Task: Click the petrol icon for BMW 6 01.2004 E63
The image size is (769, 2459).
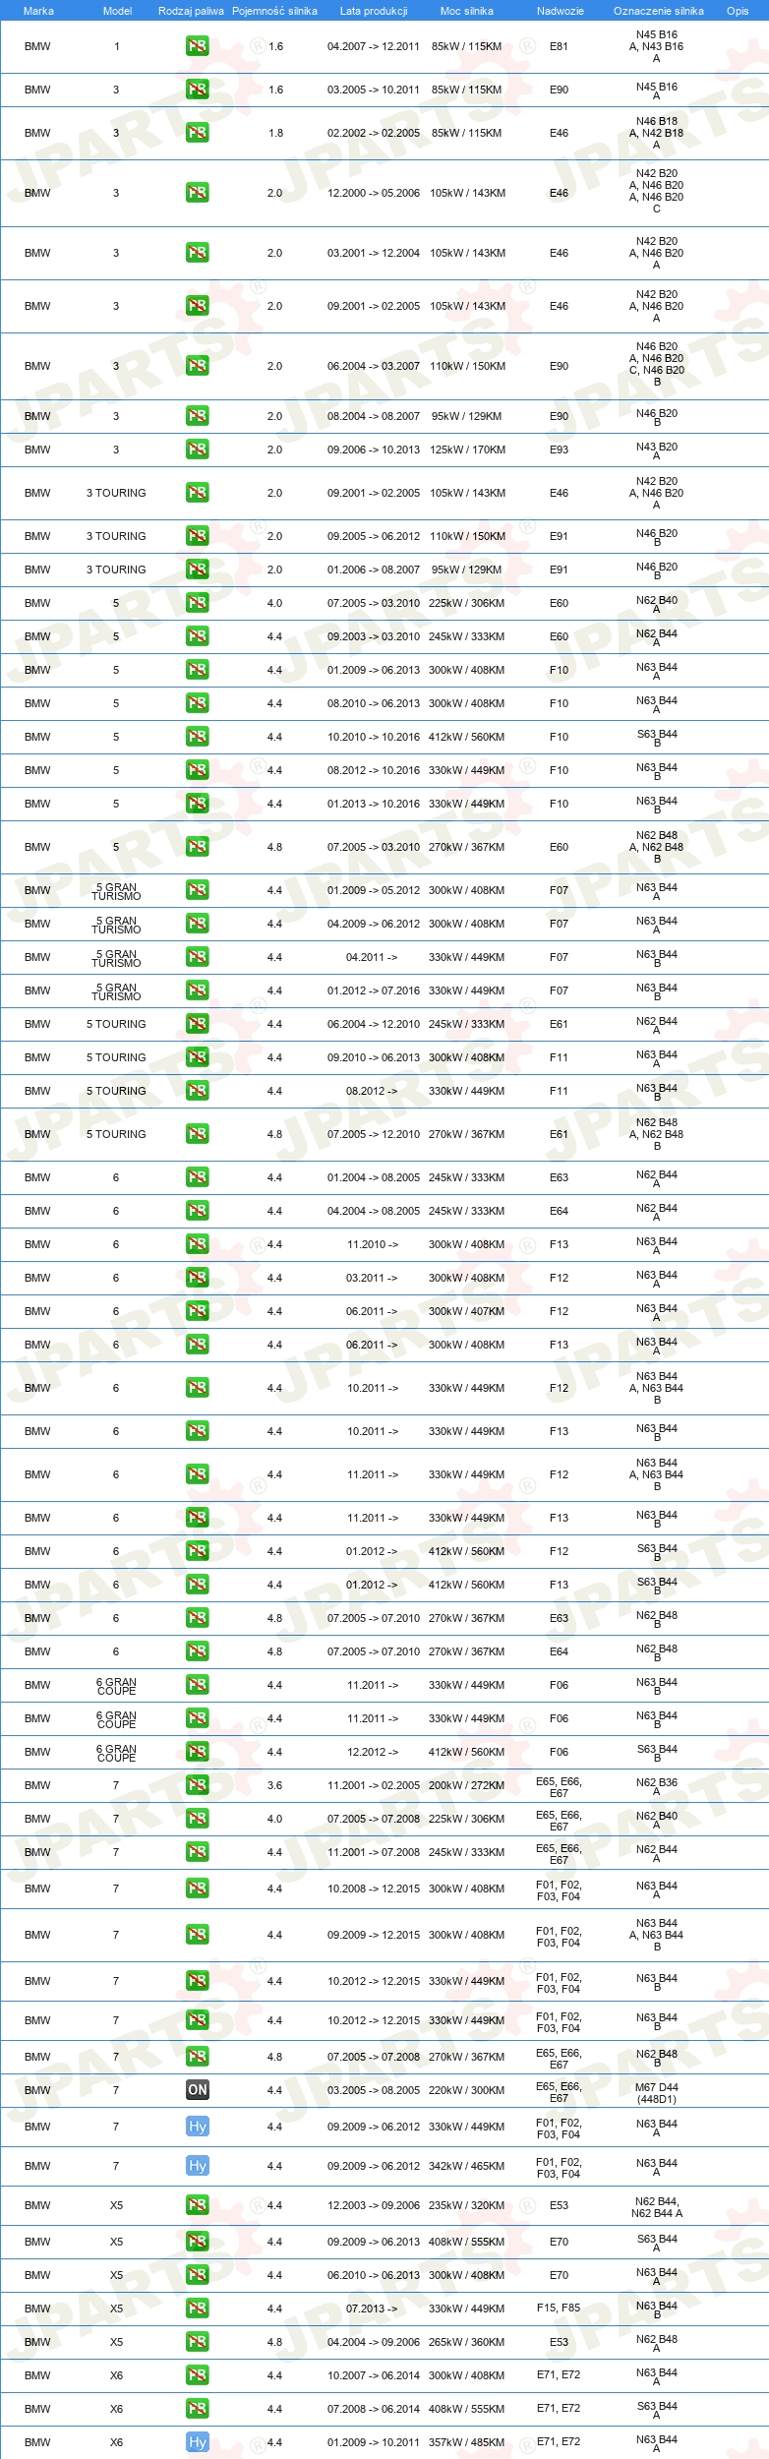Action: [x=198, y=1177]
